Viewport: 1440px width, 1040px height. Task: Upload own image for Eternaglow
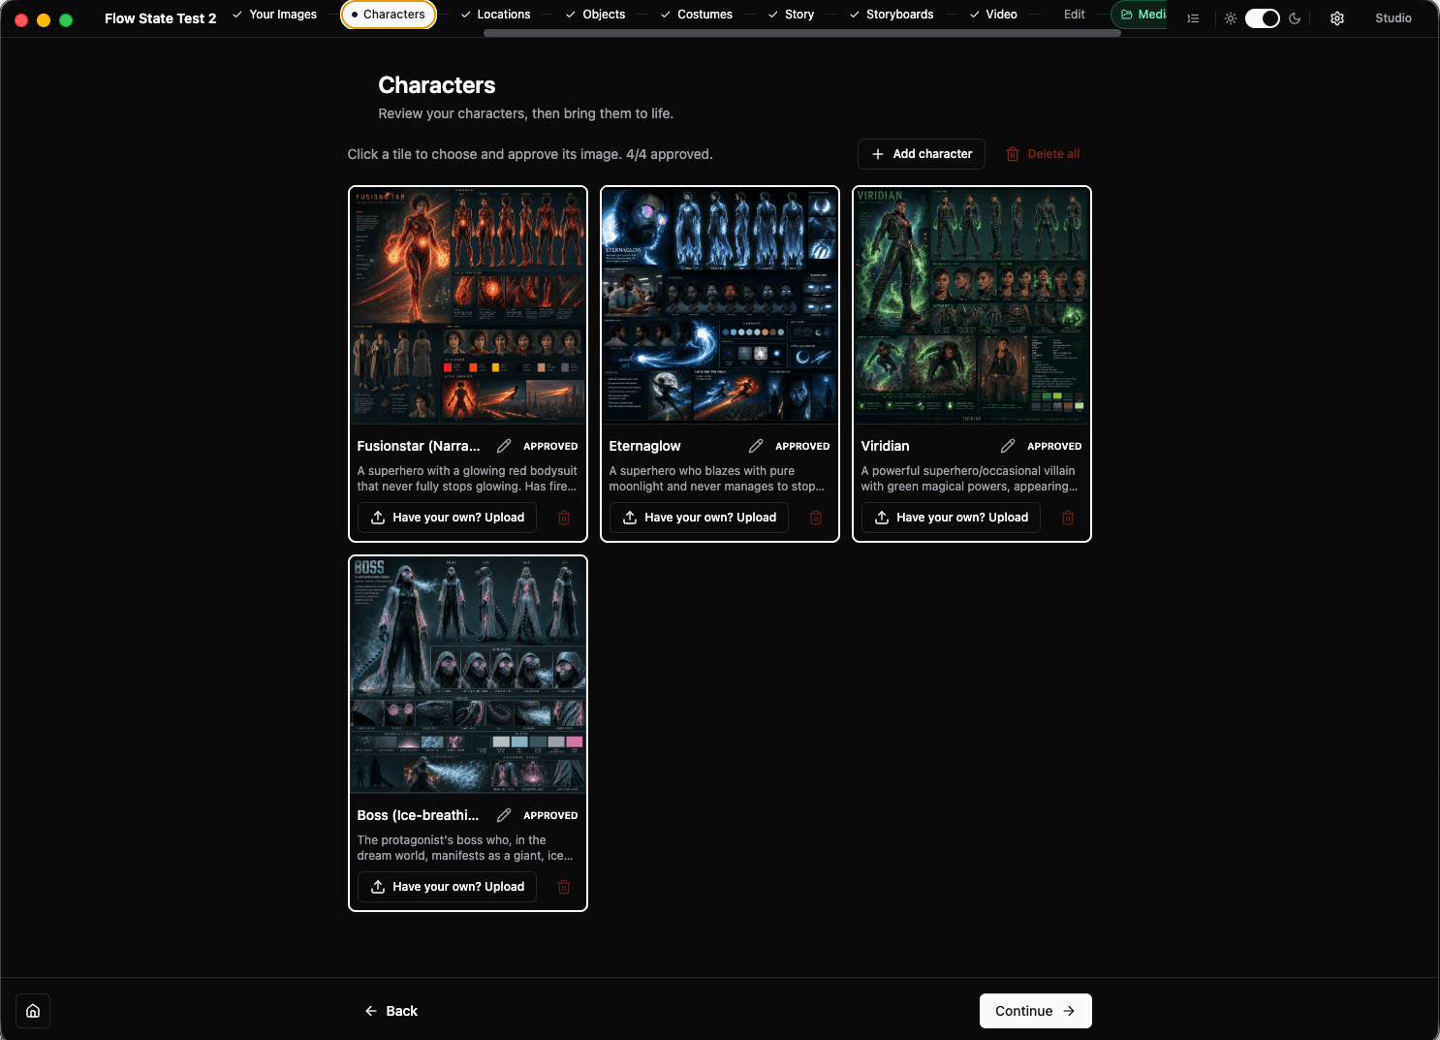pyautogui.click(x=699, y=518)
